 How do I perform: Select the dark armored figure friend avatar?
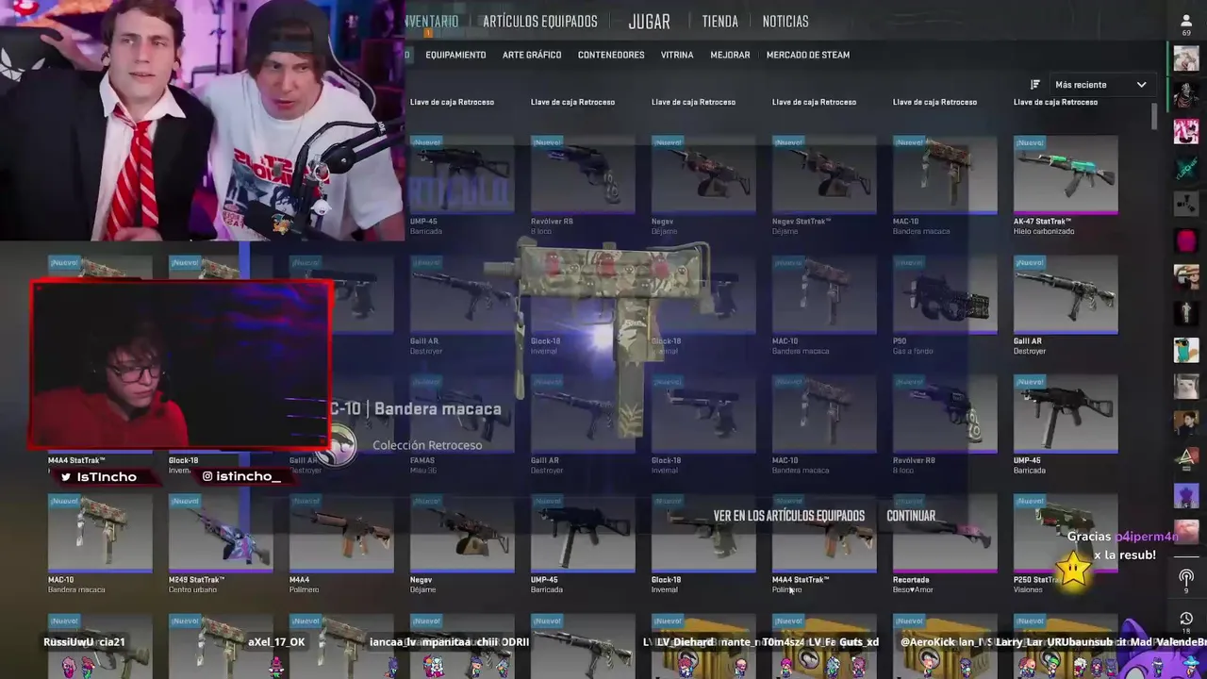point(1186,95)
